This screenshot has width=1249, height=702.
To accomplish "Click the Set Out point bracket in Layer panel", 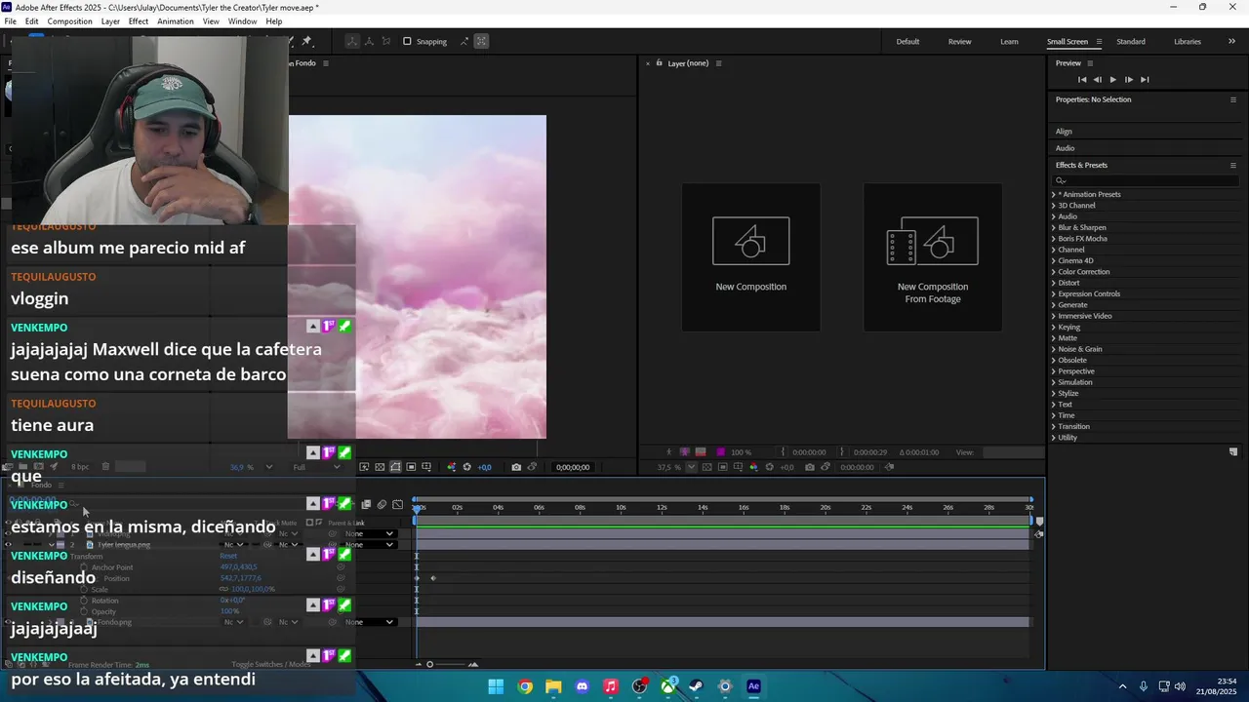I will (842, 452).
